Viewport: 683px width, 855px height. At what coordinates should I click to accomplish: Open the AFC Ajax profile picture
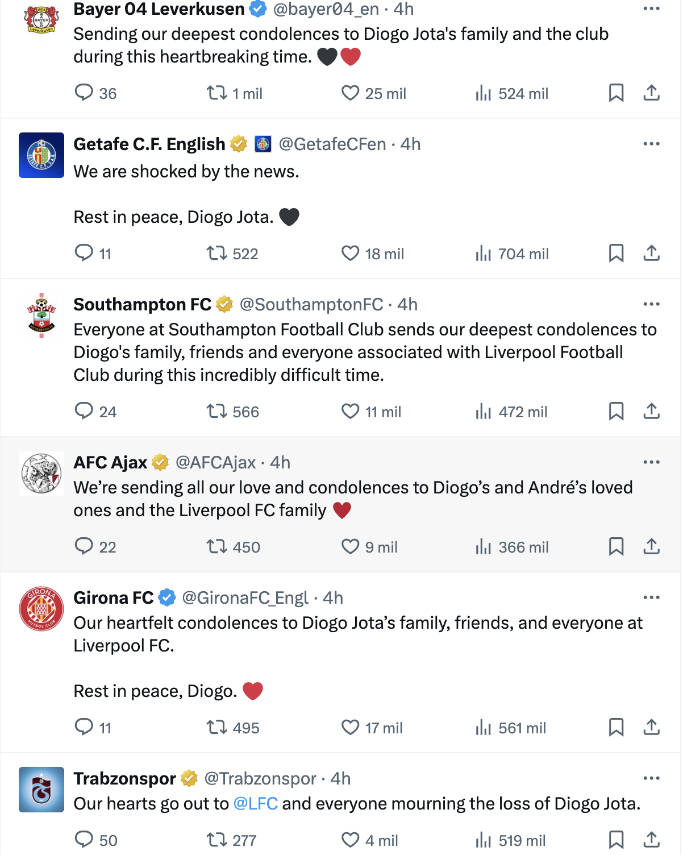41,474
